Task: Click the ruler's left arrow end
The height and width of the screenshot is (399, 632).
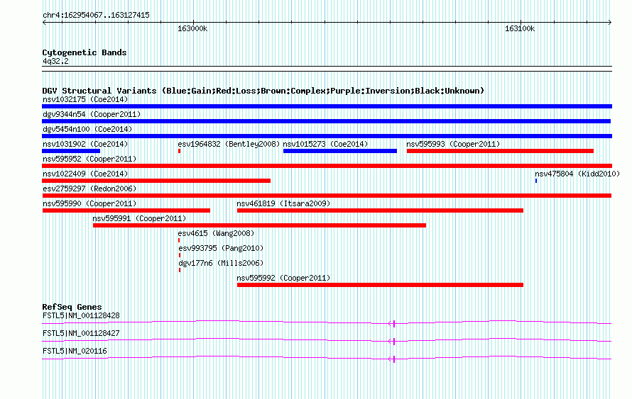Action: (x=44, y=23)
